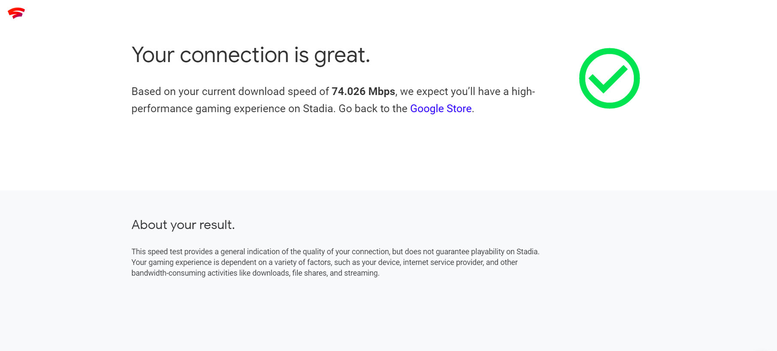The image size is (777, 351).
Task: Click "performance gaming experience on Stadia" text
Action: [x=232, y=109]
